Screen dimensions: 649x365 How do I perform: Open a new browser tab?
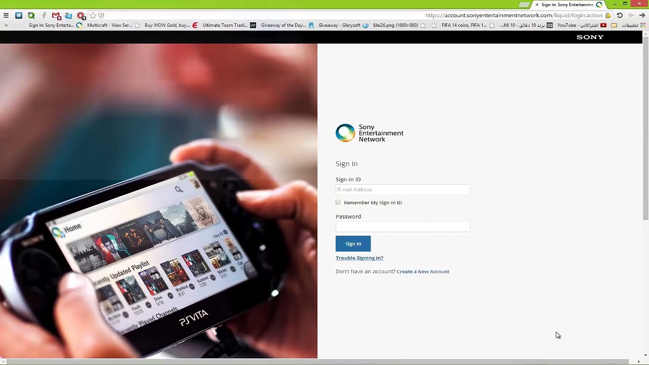(524, 5)
